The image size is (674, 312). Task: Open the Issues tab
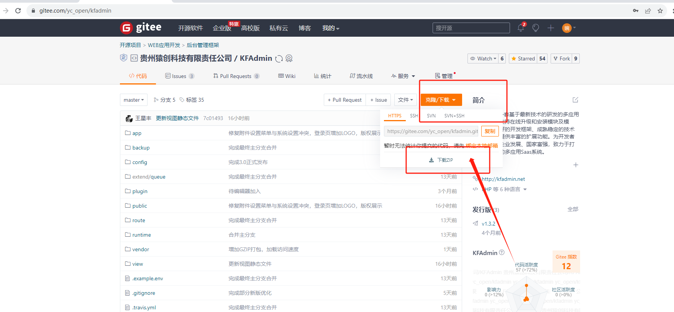click(180, 76)
